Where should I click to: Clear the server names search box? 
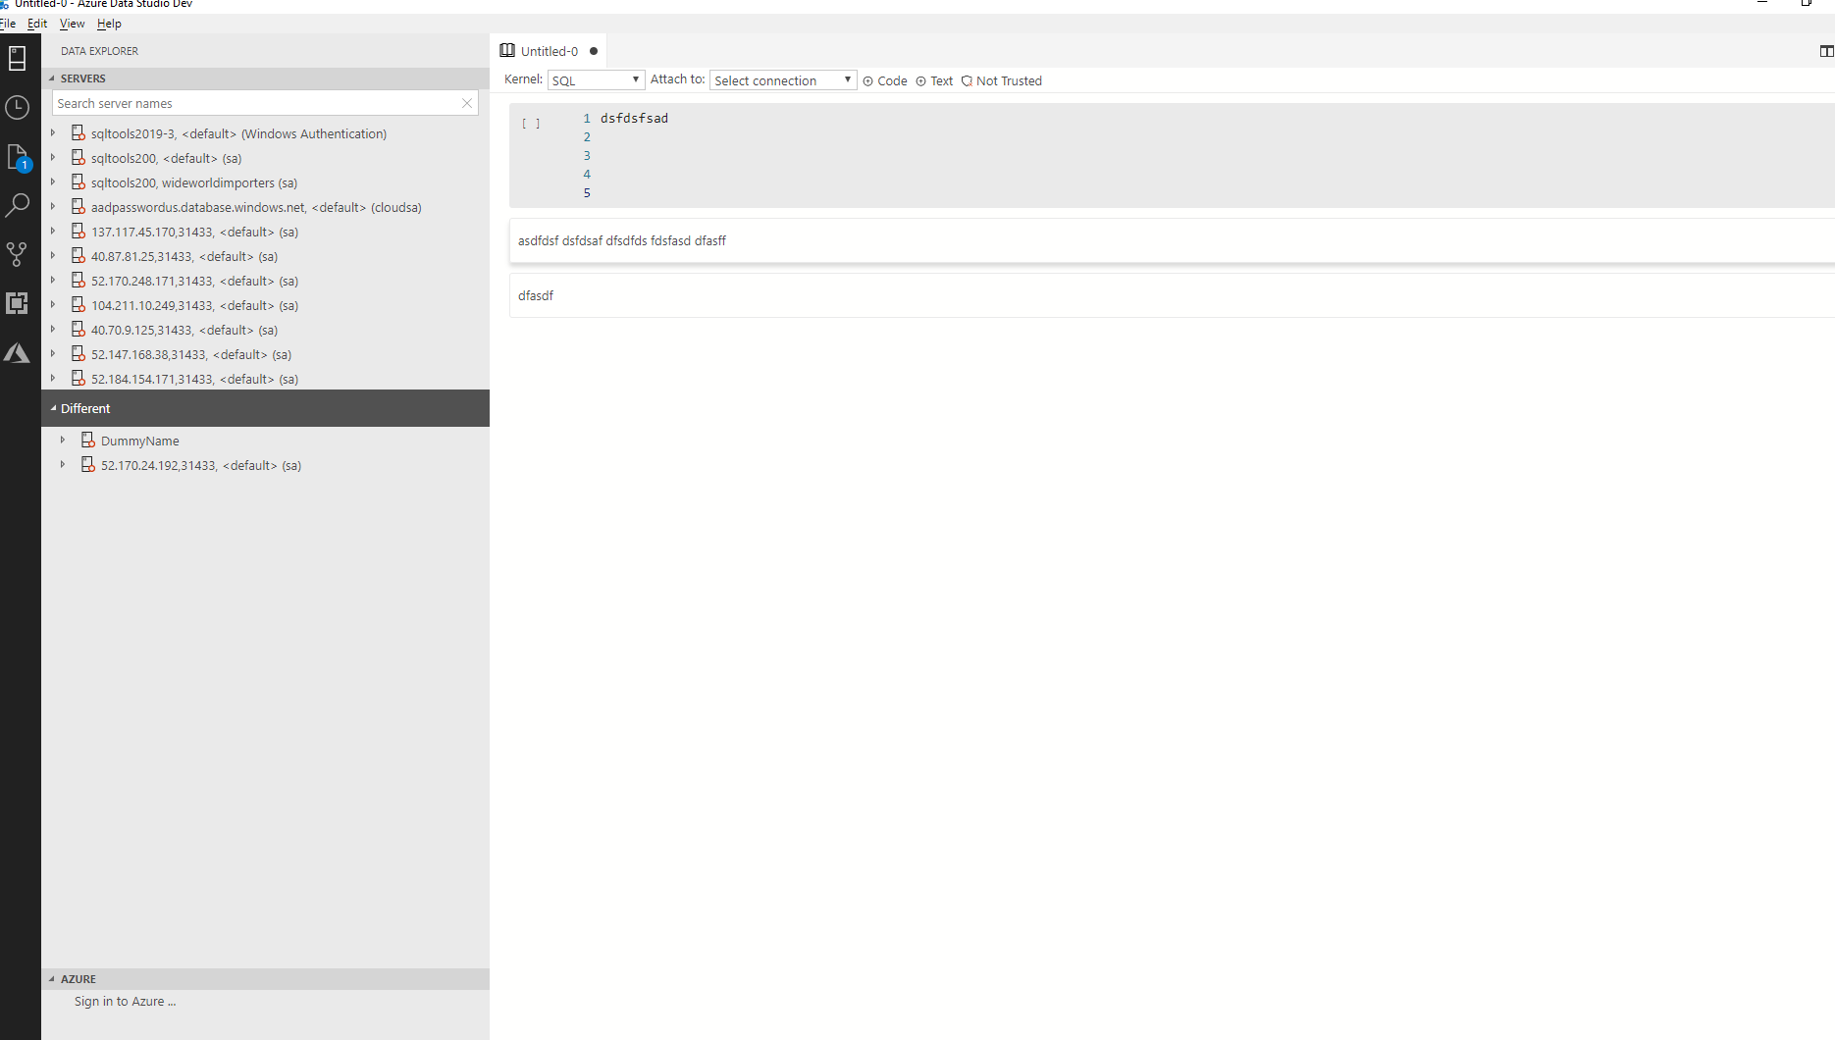(x=467, y=103)
